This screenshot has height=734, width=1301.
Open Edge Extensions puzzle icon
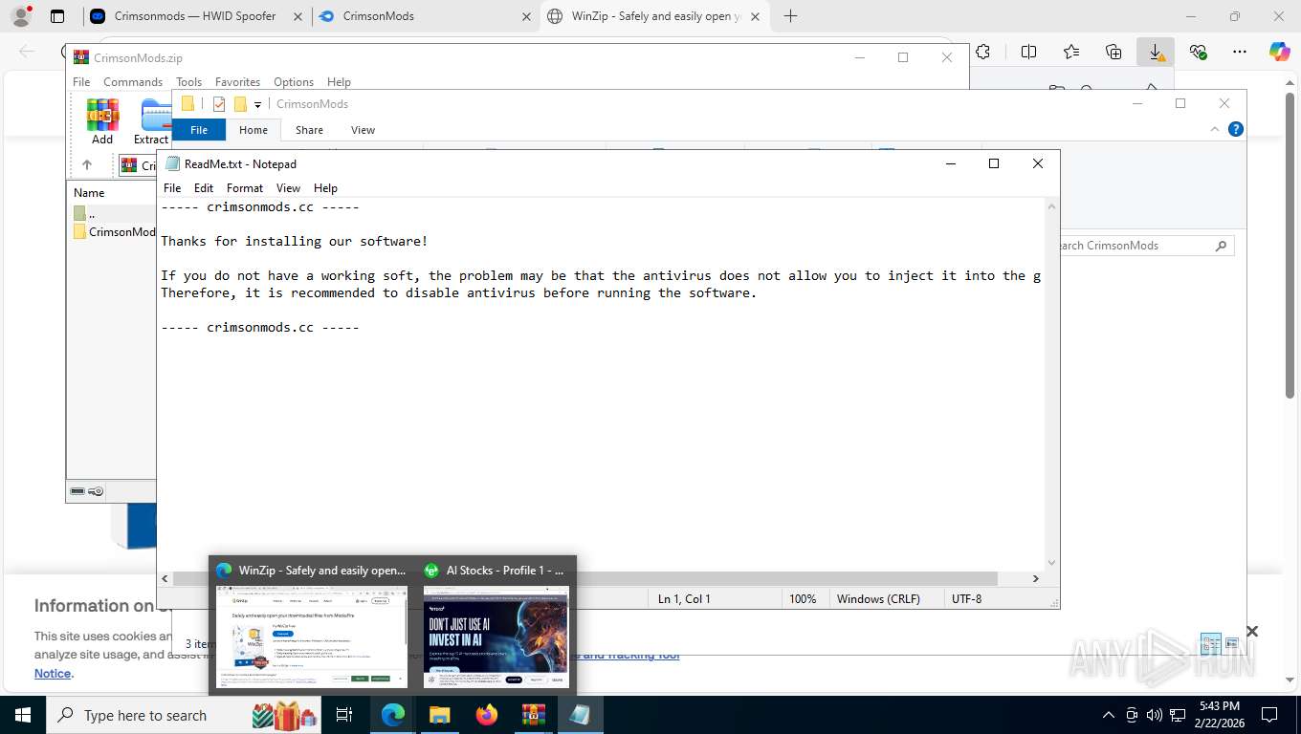click(x=982, y=52)
